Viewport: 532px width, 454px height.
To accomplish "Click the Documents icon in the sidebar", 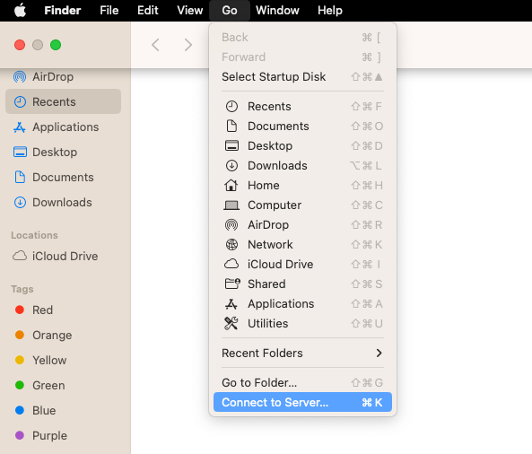I will (20, 177).
